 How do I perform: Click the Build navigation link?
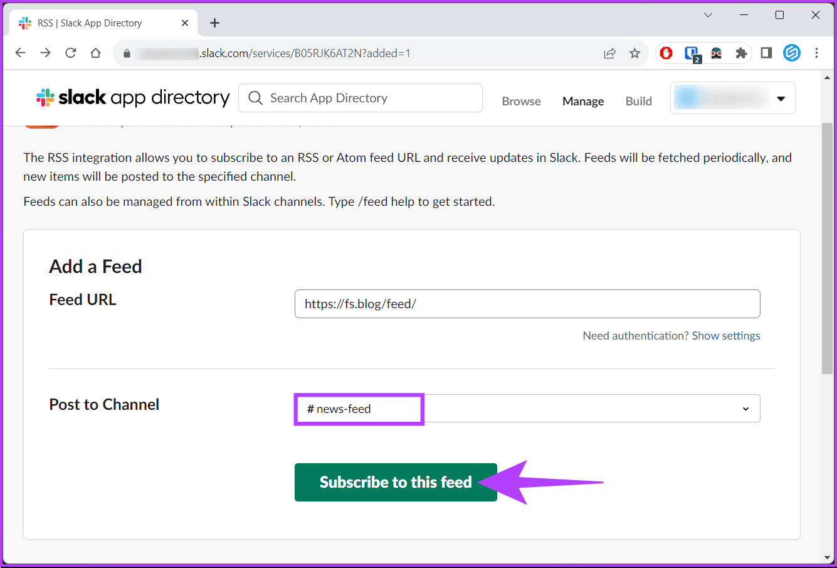coord(638,100)
